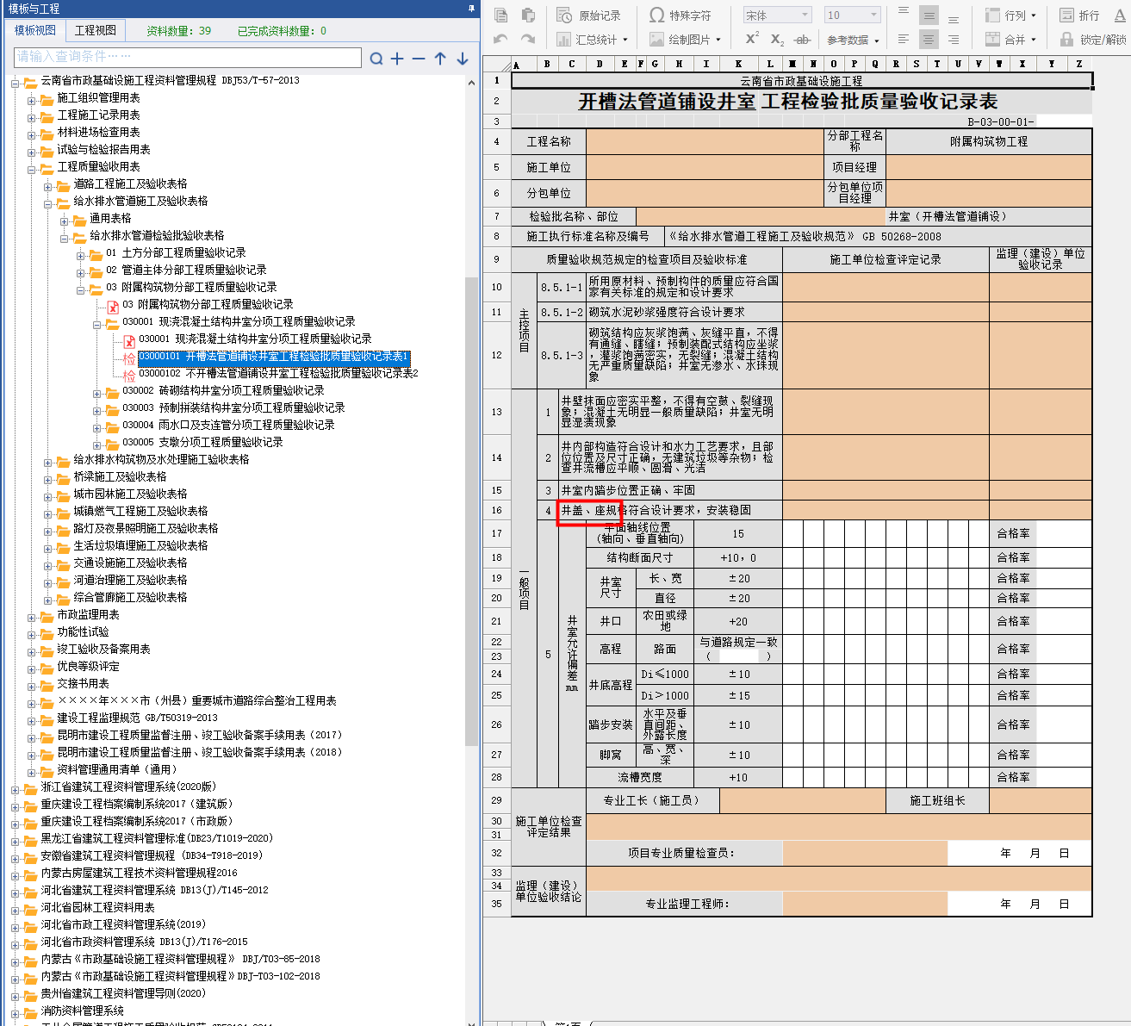
Task: Open the 通用表格 folder
Action: (110, 218)
